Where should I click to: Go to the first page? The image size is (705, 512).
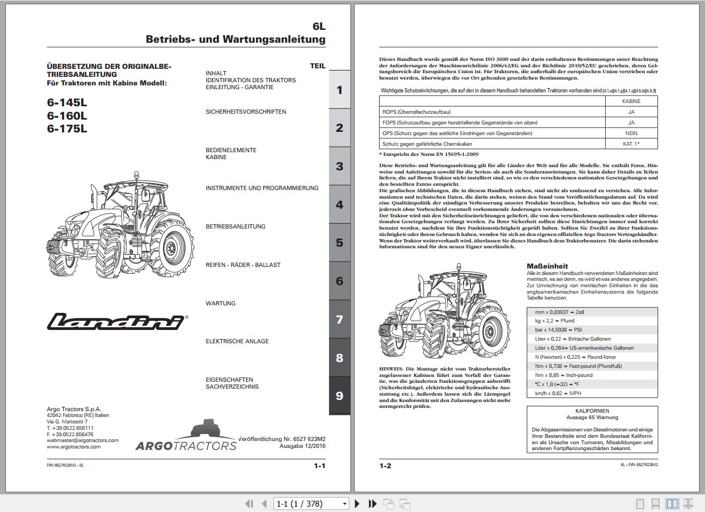tap(249, 503)
